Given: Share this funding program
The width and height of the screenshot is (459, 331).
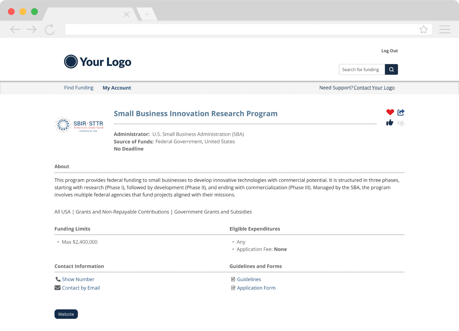Looking at the screenshot, I should pyautogui.click(x=401, y=112).
